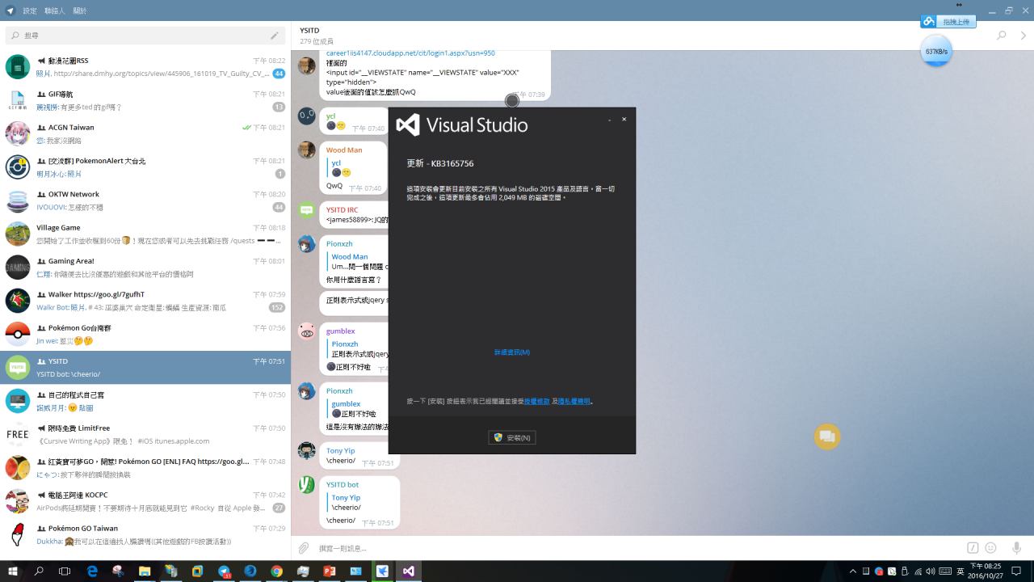1034x582 pixels.
Task: Open Google Chrome from the taskbar
Action: 277,571
